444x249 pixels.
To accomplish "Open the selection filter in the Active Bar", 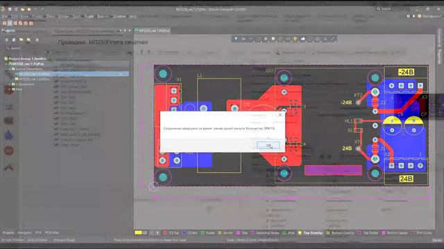I will coord(236,39).
